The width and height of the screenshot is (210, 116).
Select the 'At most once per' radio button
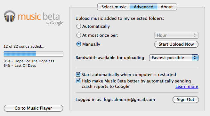pyautogui.click(x=79, y=35)
